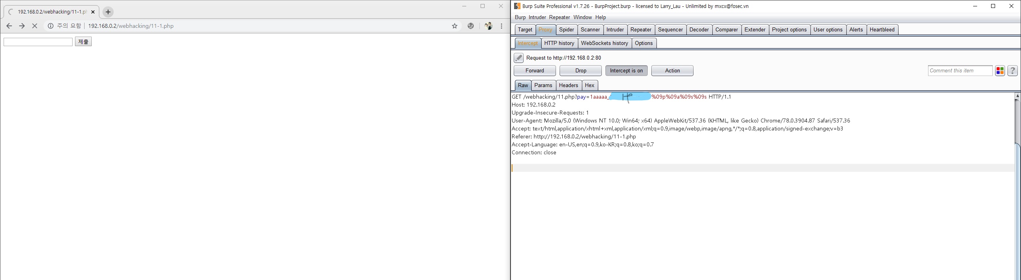Switch to the Spider tab
This screenshot has height=280, width=1021.
(566, 30)
